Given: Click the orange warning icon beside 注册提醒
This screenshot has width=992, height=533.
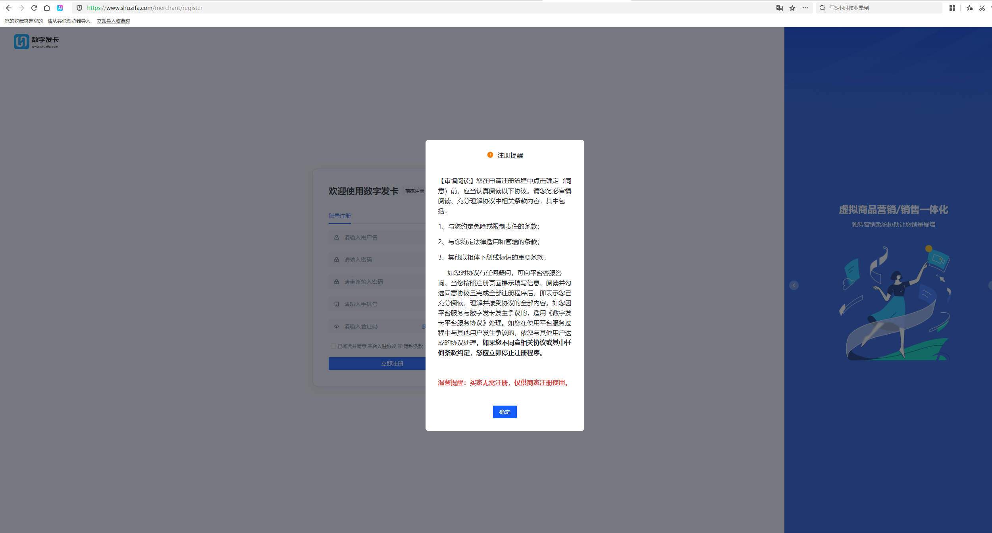Looking at the screenshot, I should click(490, 155).
